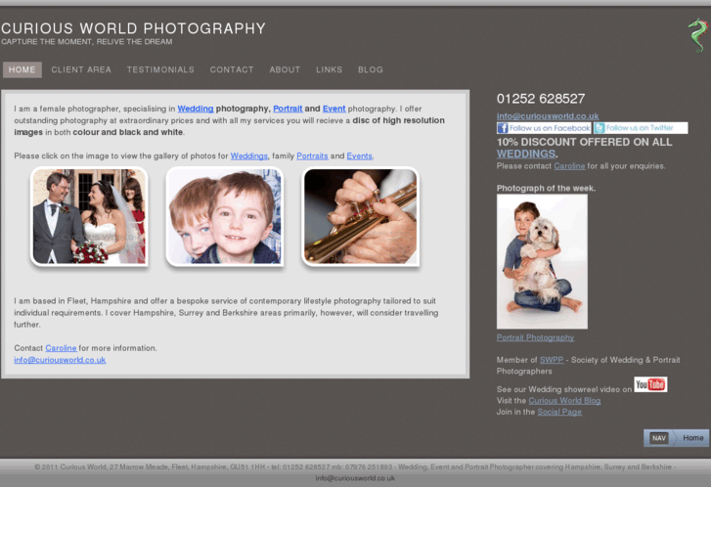
Task: Follow the Portraits gallery link
Action: [312, 156]
